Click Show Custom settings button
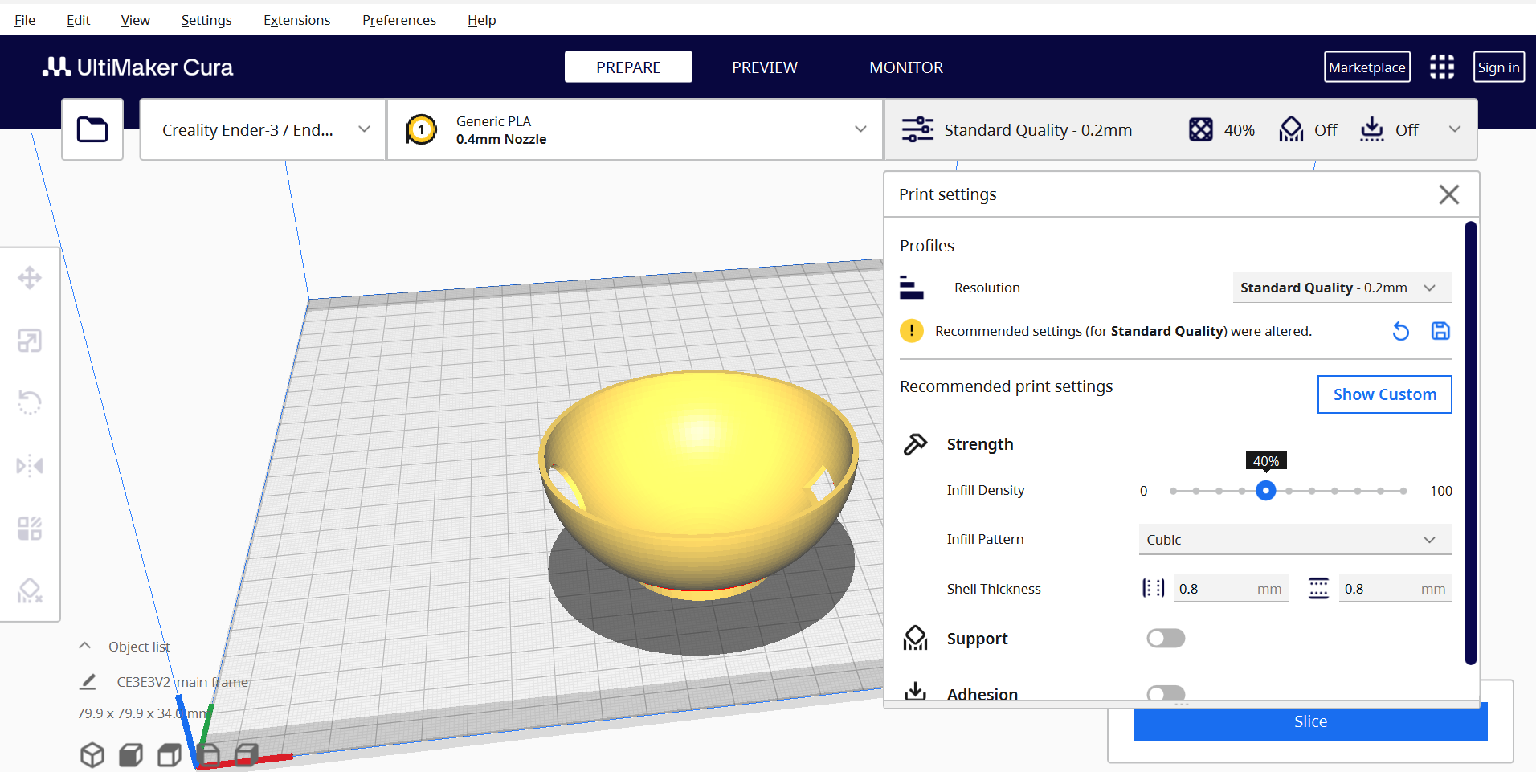Viewport: 1536px width, 772px height. [x=1384, y=394]
